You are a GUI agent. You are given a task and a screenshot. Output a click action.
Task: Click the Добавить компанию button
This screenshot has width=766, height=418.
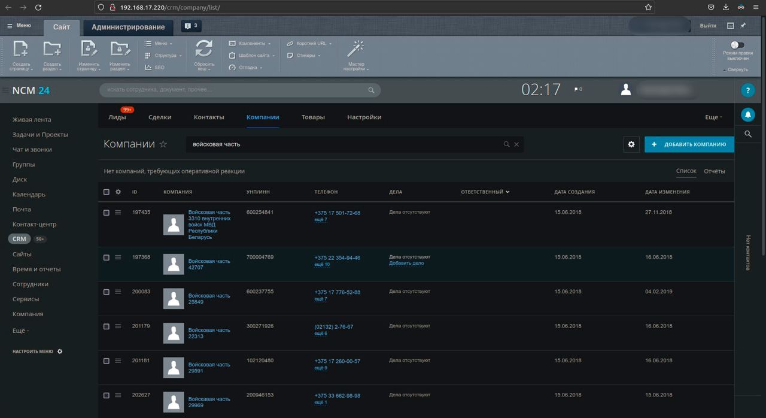tap(689, 144)
